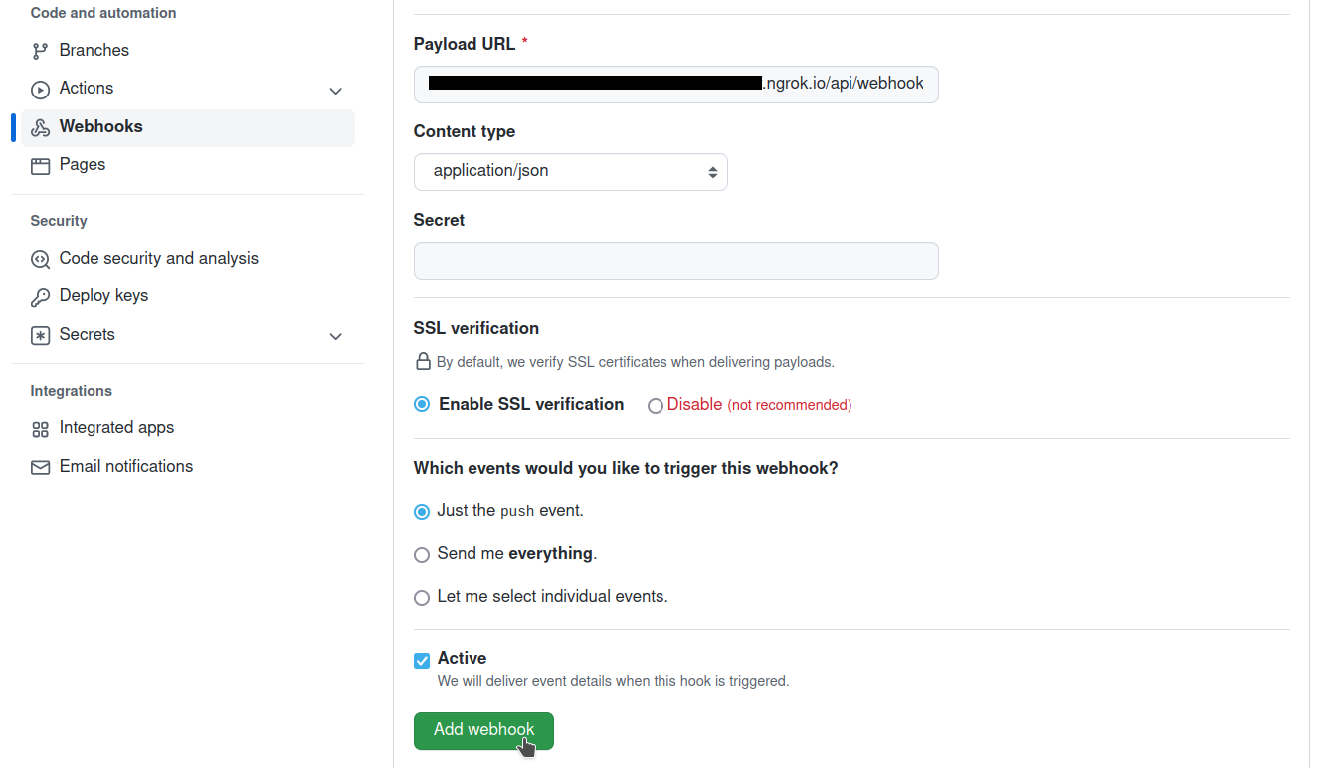This screenshot has width=1322, height=768.
Task: Click the Pages browser icon
Action: point(40,165)
